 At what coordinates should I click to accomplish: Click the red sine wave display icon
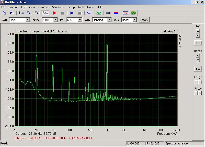(x=126, y=13)
